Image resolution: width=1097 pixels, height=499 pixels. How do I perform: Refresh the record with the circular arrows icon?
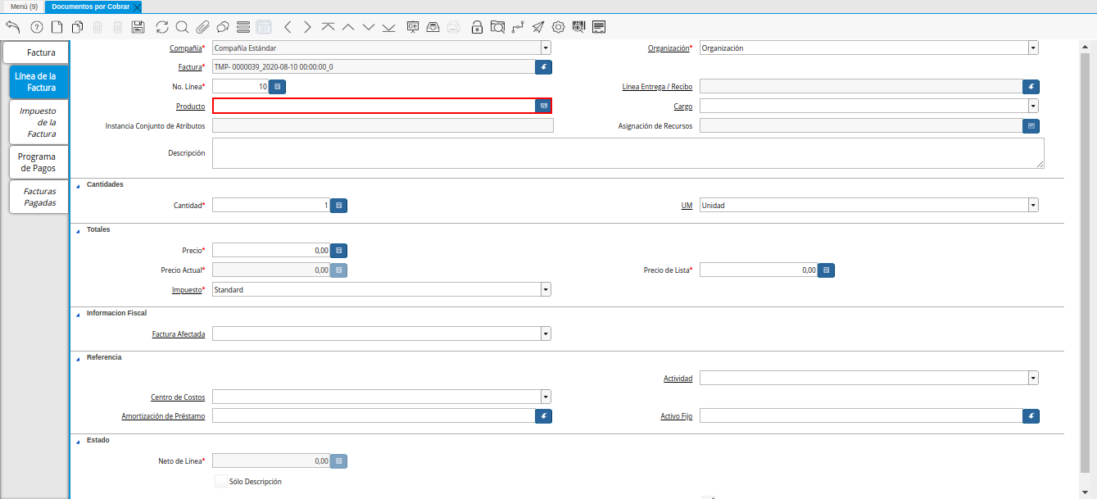(x=162, y=27)
